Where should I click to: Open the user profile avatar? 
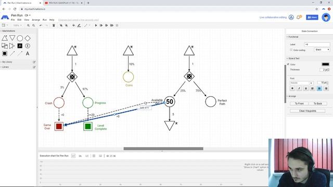pyautogui.click(x=326, y=17)
